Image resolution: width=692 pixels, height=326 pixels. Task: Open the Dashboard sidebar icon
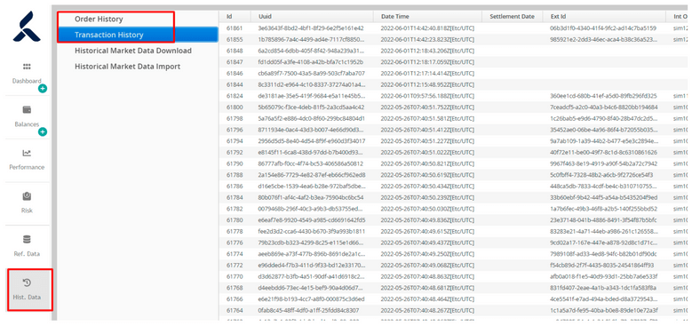click(x=27, y=67)
